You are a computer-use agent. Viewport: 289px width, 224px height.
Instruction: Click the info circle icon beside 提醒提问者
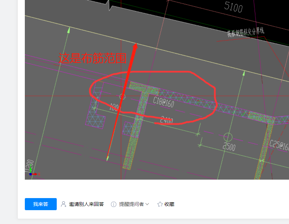pyautogui.click(x=113, y=204)
